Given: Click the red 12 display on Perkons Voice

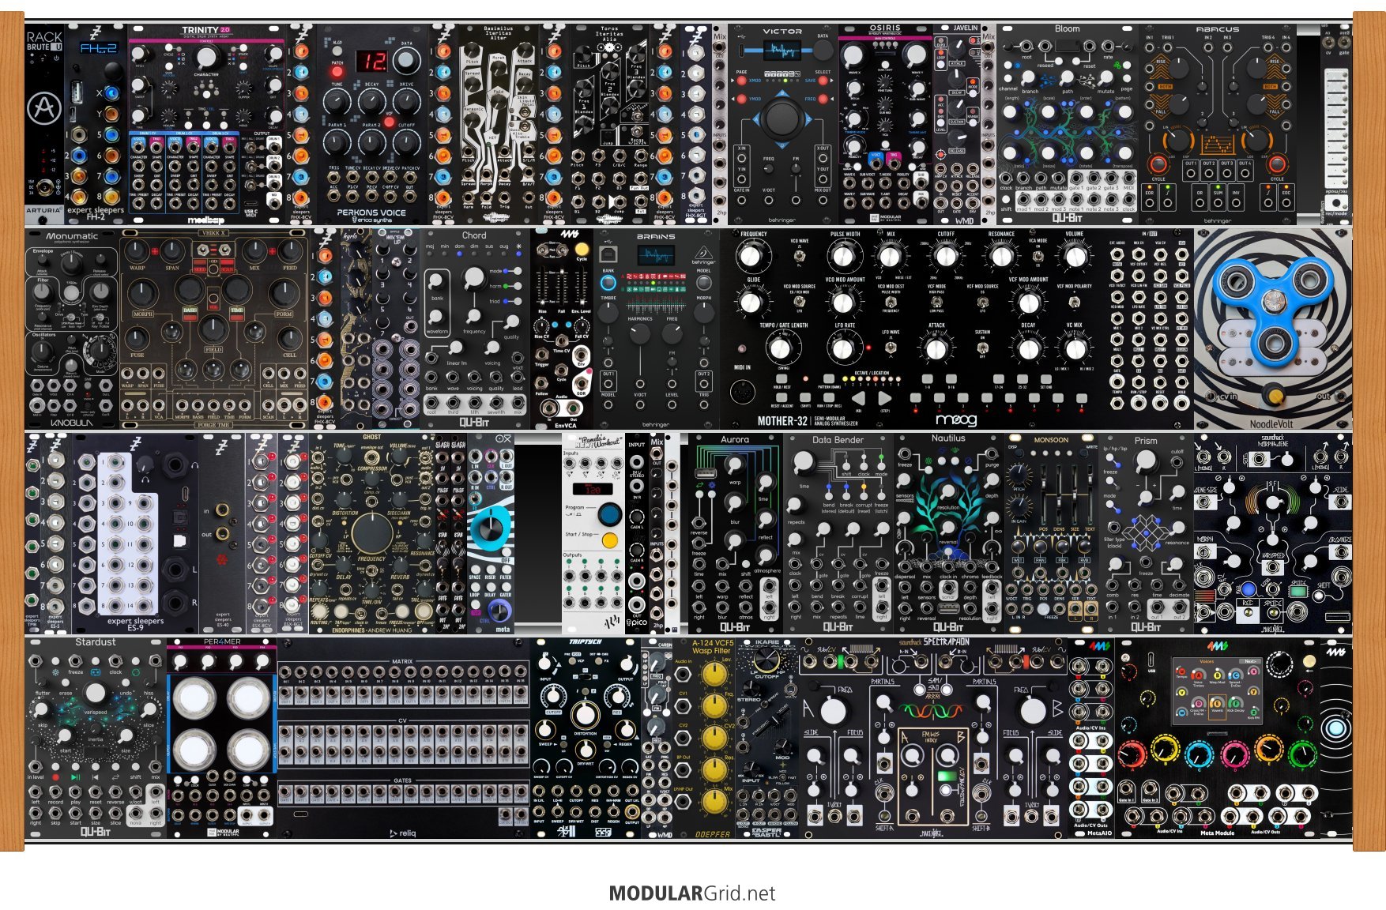Looking at the screenshot, I should pyautogui.click(x=370, y=62).
